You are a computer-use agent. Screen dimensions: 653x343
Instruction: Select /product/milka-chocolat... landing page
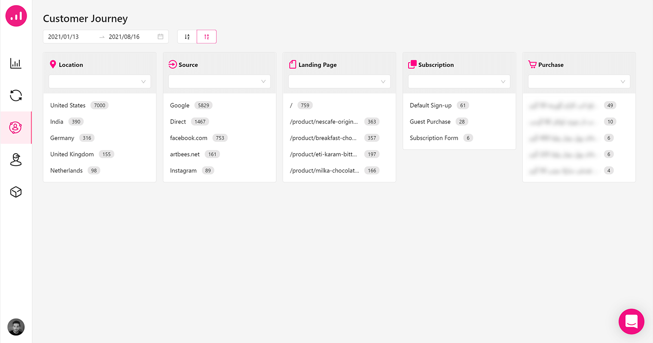[x=339, y=170]
